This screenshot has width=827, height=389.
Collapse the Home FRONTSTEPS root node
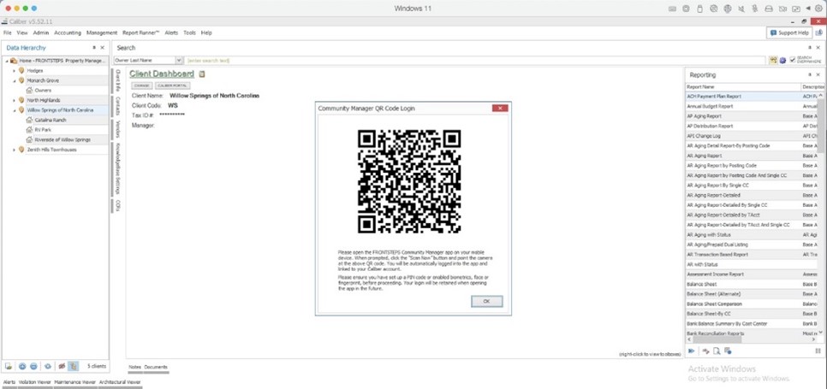[x=7, y=61]
